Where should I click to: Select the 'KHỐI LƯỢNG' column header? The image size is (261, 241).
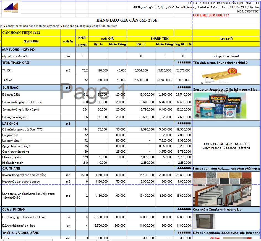coord(82,41)
